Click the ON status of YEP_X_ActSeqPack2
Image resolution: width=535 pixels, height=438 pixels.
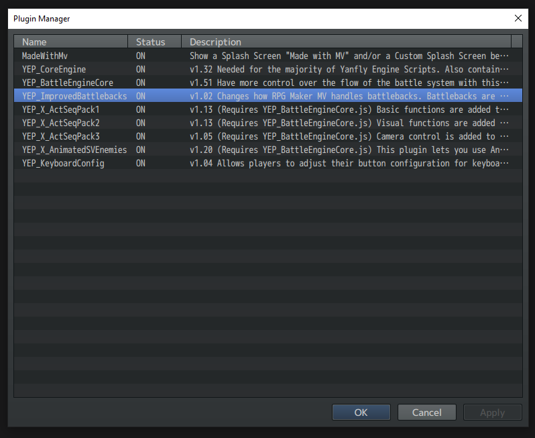point(141,123)
